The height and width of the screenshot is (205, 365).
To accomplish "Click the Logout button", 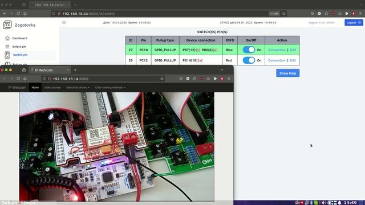I will pyautogui.click(x=354, y=23).
